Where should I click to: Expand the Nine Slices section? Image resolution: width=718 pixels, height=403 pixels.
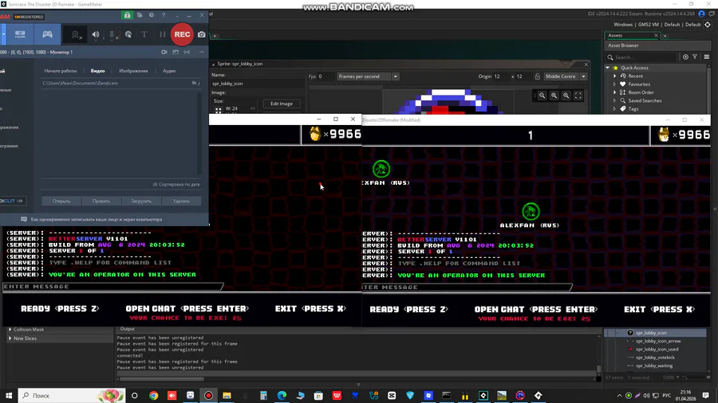pos(10,338)
